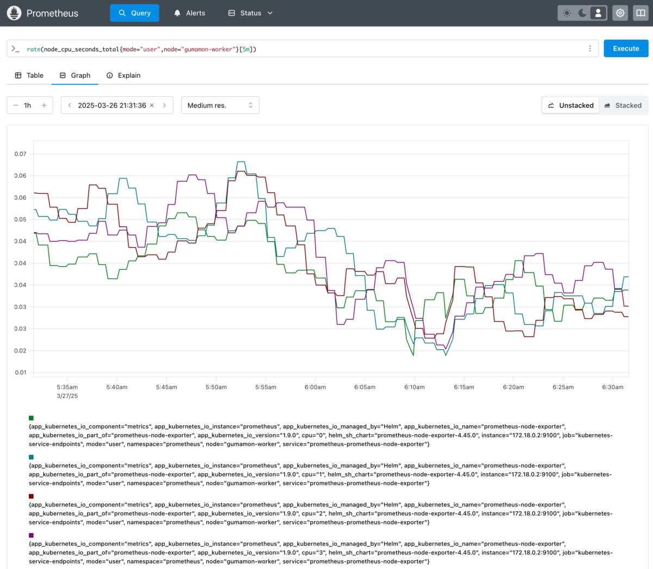This screenshot has height=569, width=653.
Task: Click the 1h range duration field
Action: (x=28, y=106)
